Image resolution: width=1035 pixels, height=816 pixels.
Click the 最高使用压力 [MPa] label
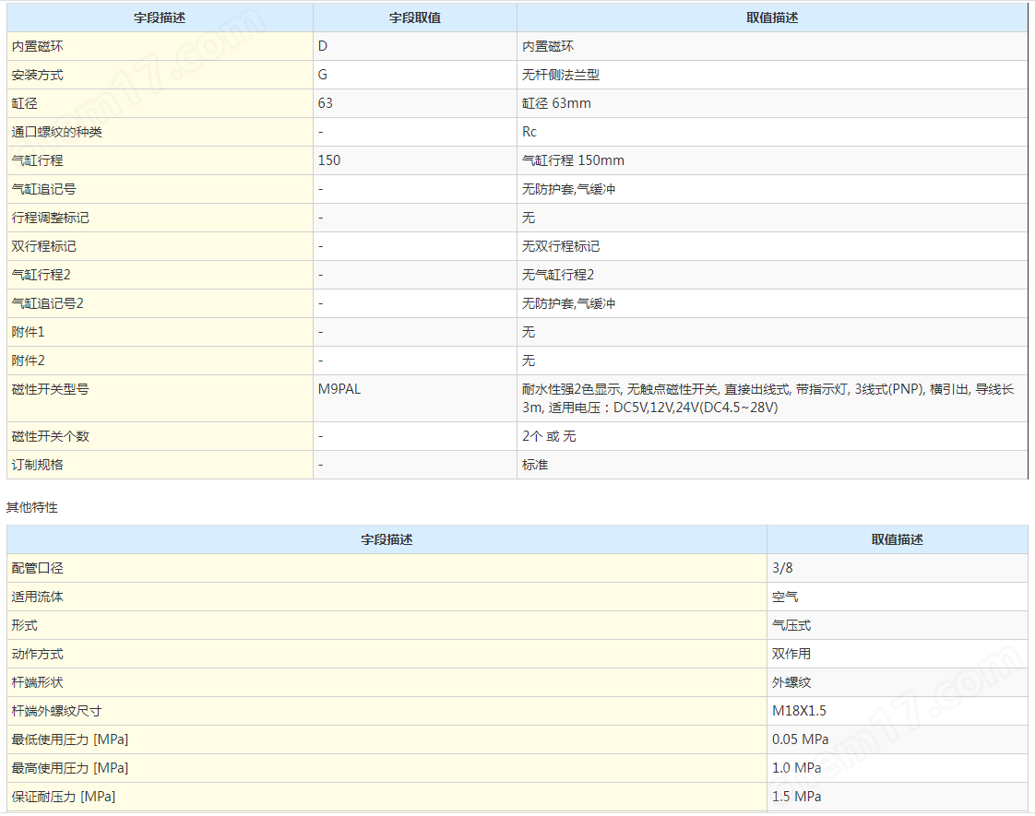click(x=70, y=768)
